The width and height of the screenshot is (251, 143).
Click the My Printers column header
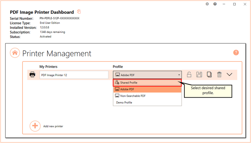point(48,66)
